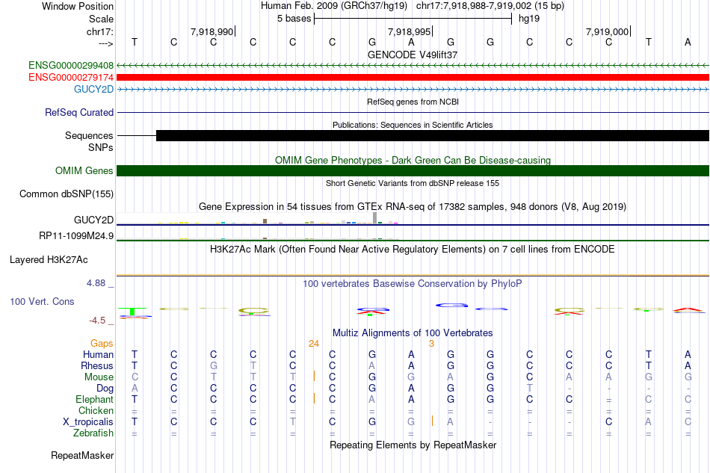The width and height of the screenshot is (710, 473).
Task: Click the orange gap count 3
Action: pyautogui.click(x=431, y=344)
